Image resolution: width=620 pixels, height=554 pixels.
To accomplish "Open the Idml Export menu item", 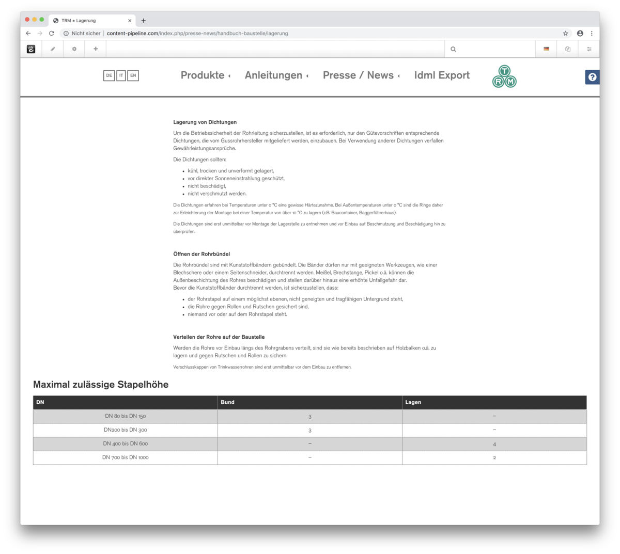I will pyautogui.click(x=442, y=75).
